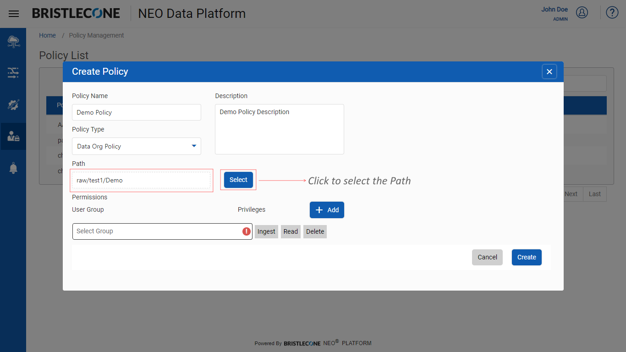Click the help question mark icon
The height and width of the screenshot is (352, 626).
point(612,12)
